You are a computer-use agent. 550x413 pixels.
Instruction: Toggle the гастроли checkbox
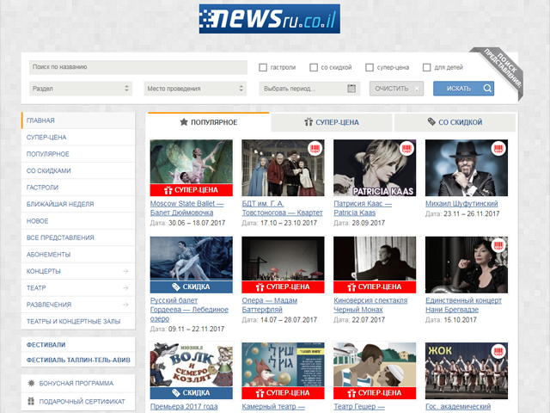(263, 67)
